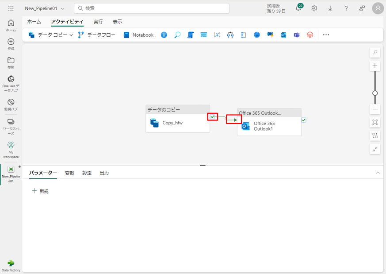
Task: Show more activities via ellipsis menu
Action: point(326,35)
